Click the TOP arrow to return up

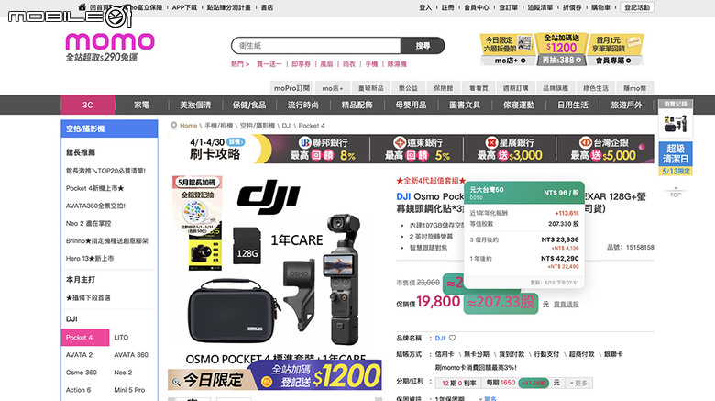click(676, 193)
